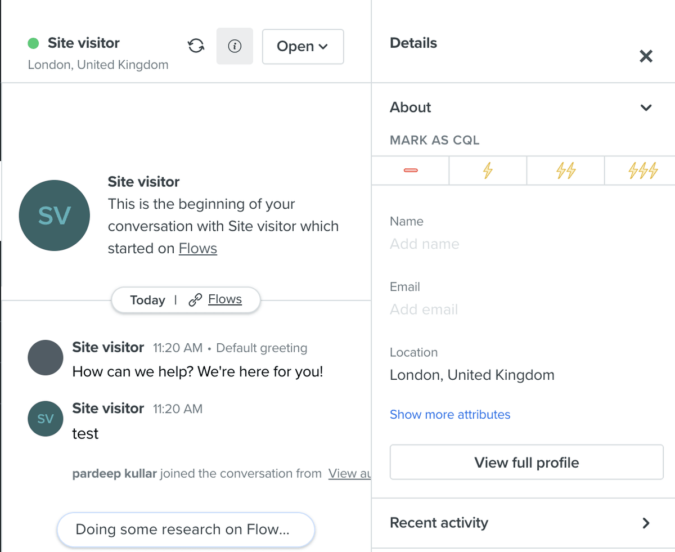Open the Flows link in intro text
This screenshot has width=675, height=552.
point(198,249)
